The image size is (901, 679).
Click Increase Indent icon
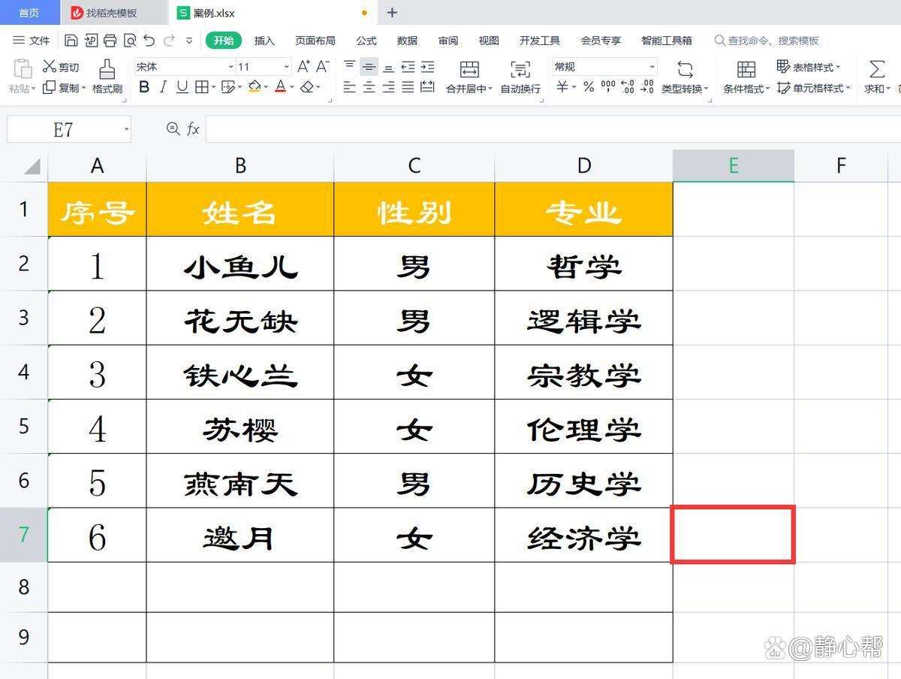[x=427, y=67]
